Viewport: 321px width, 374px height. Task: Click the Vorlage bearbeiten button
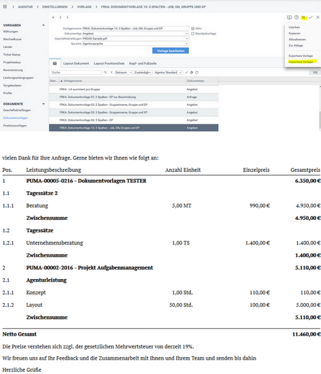171,51
